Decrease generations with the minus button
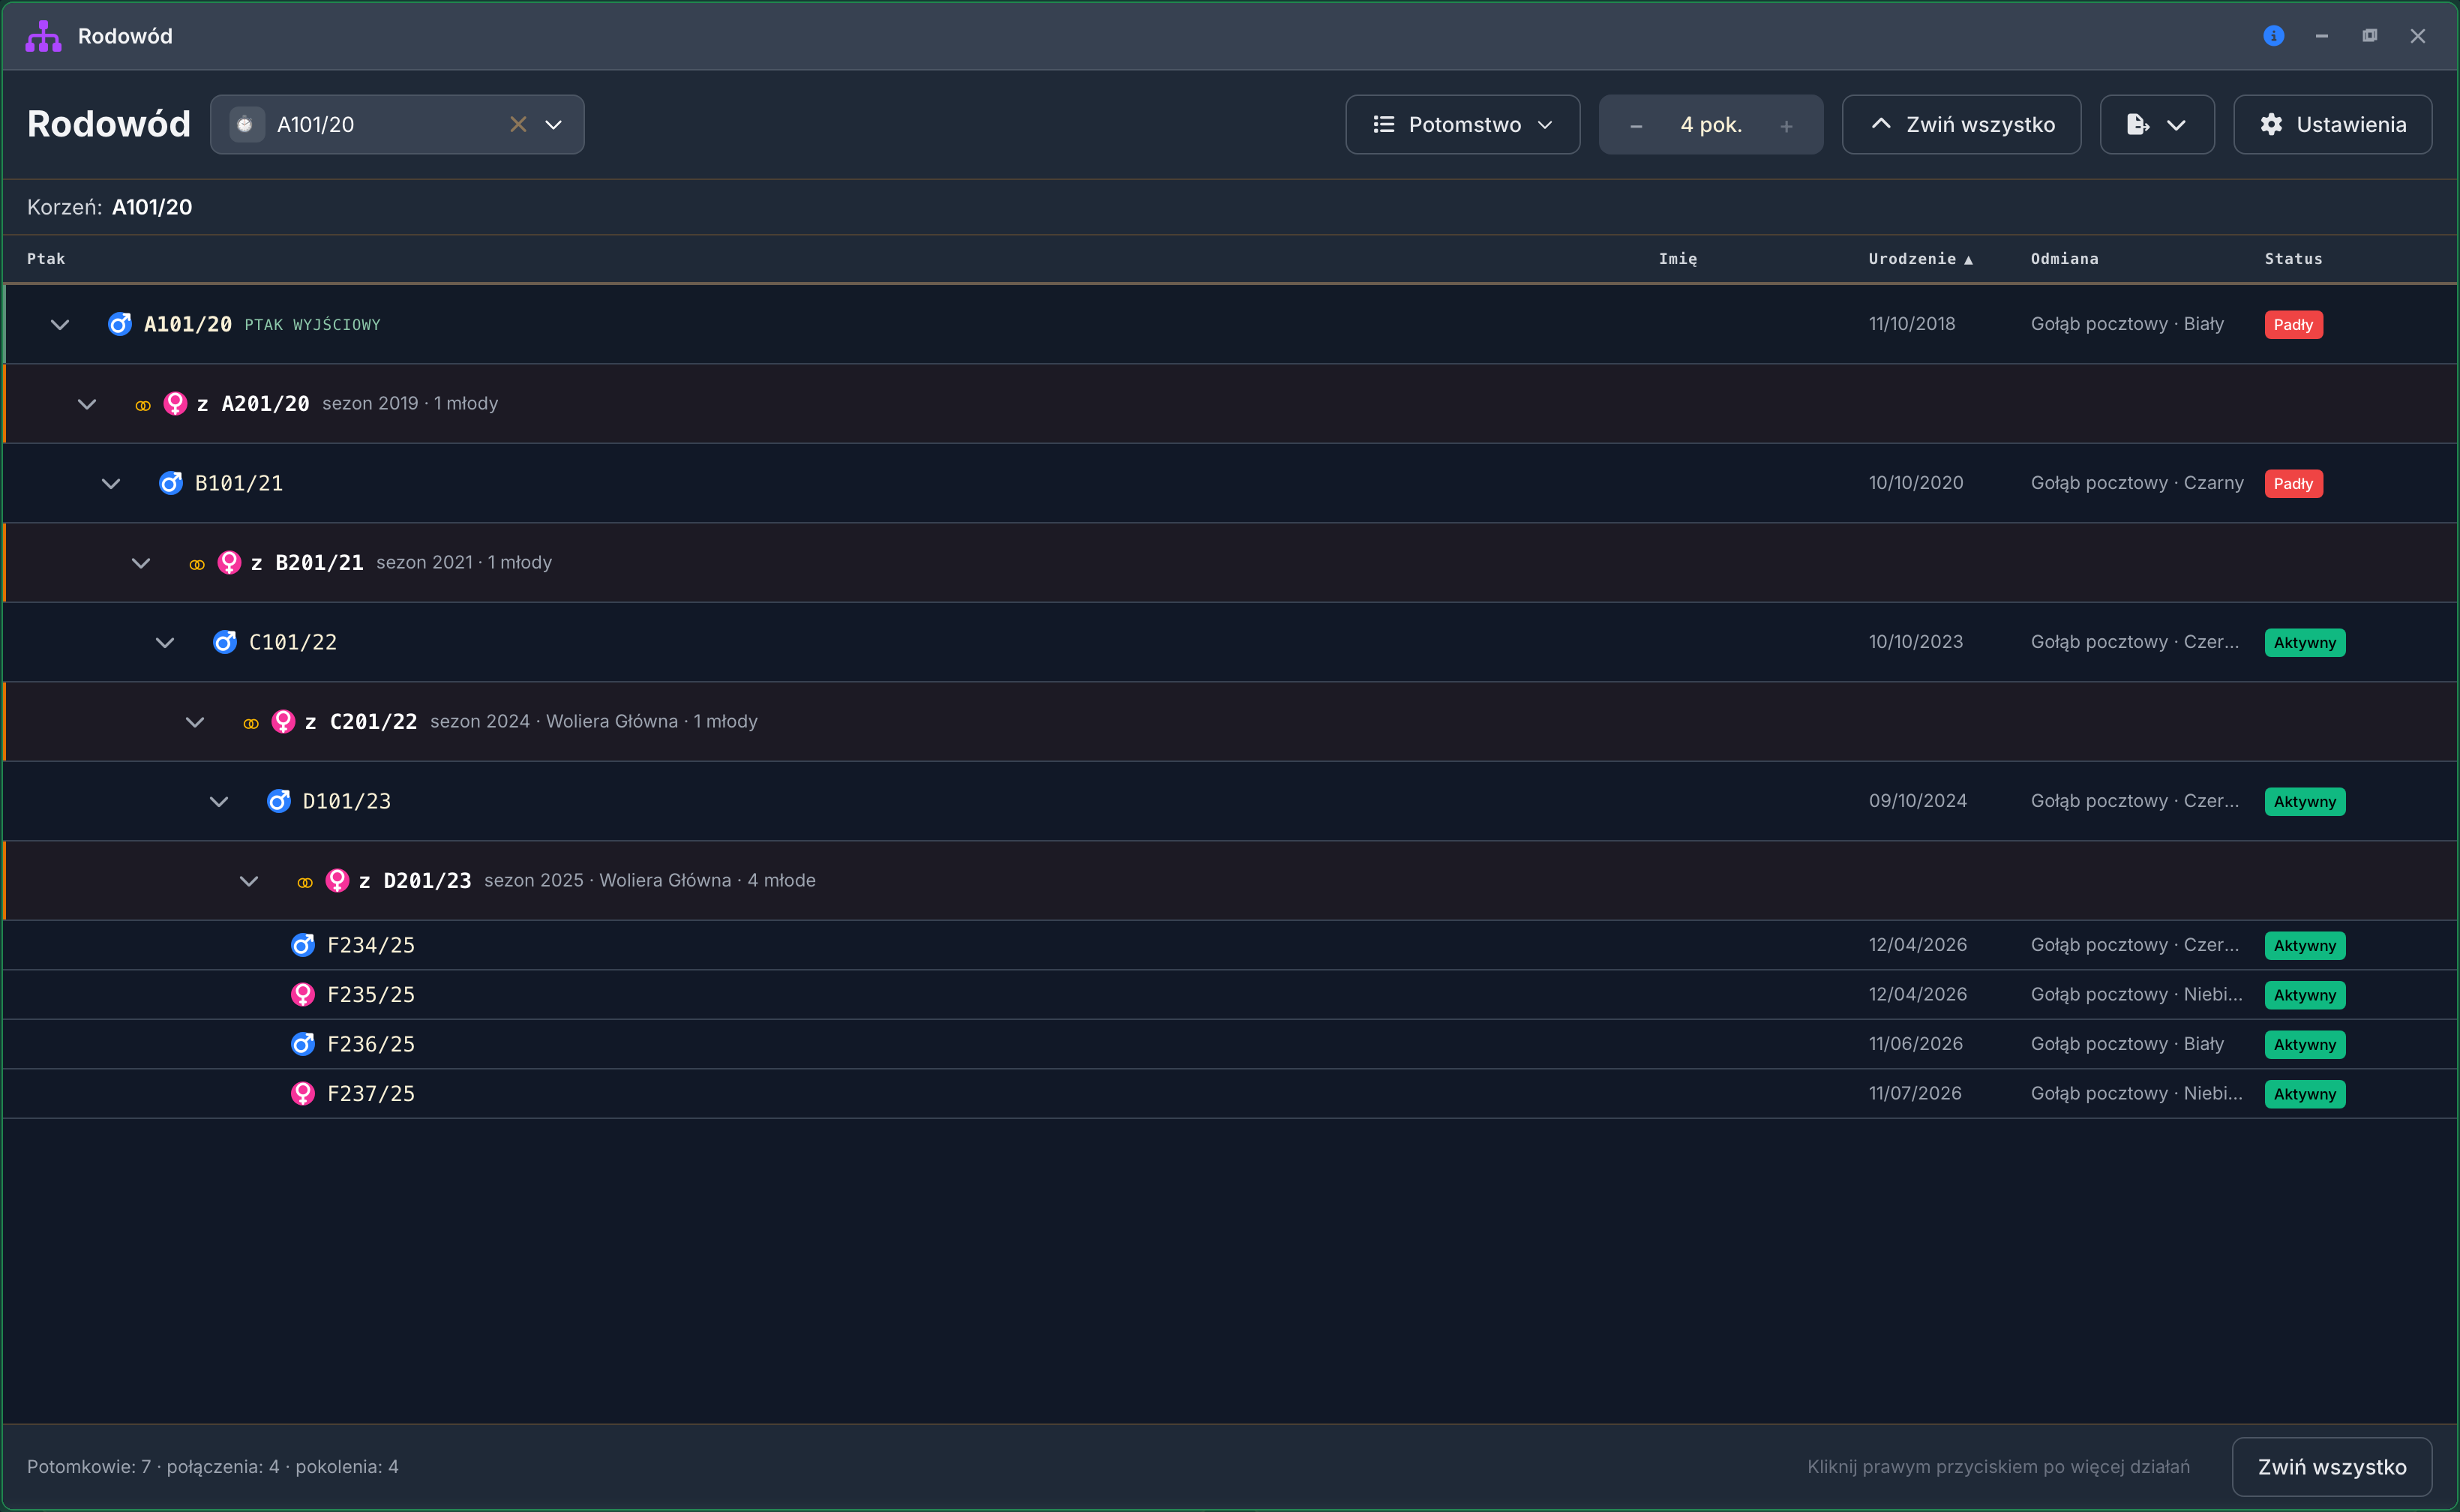The height and width of the screenshot is (1512, 2460). click(1636, 126)
